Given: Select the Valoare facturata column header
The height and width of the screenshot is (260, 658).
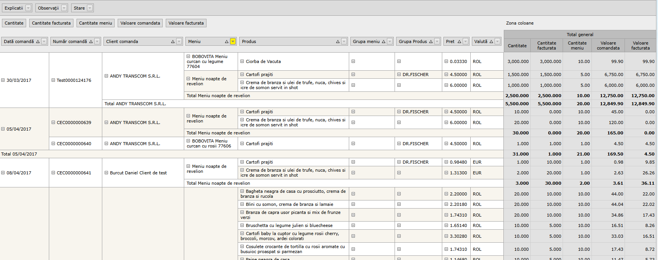Looking at the screenshot, I should coord(640,45).
